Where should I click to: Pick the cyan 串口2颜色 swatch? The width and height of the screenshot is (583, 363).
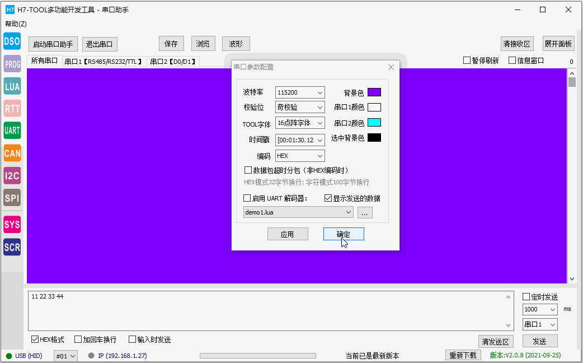(x=374, y=123)
